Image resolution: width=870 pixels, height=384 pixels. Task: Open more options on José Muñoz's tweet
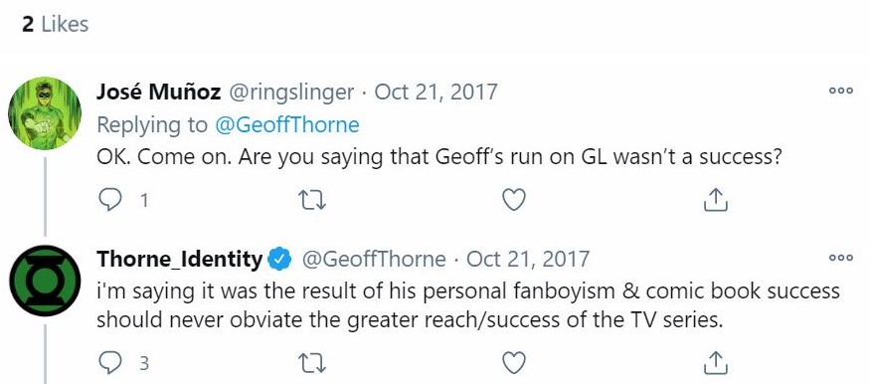pyautogui.click(x=841, y=92)
